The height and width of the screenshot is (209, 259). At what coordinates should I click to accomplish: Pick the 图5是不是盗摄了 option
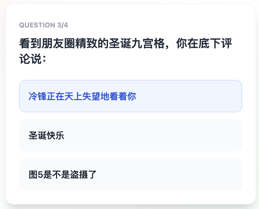point(130,174)
